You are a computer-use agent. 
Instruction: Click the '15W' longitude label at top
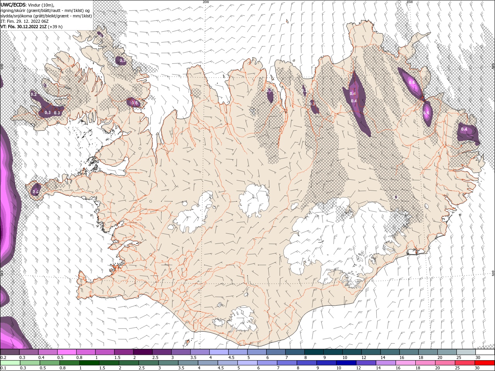point(410,2)
